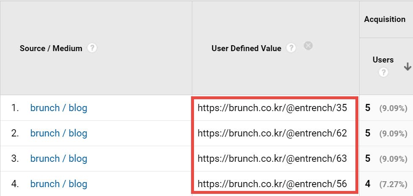Click the User Defined Value column header

click(x=246, y=49)
